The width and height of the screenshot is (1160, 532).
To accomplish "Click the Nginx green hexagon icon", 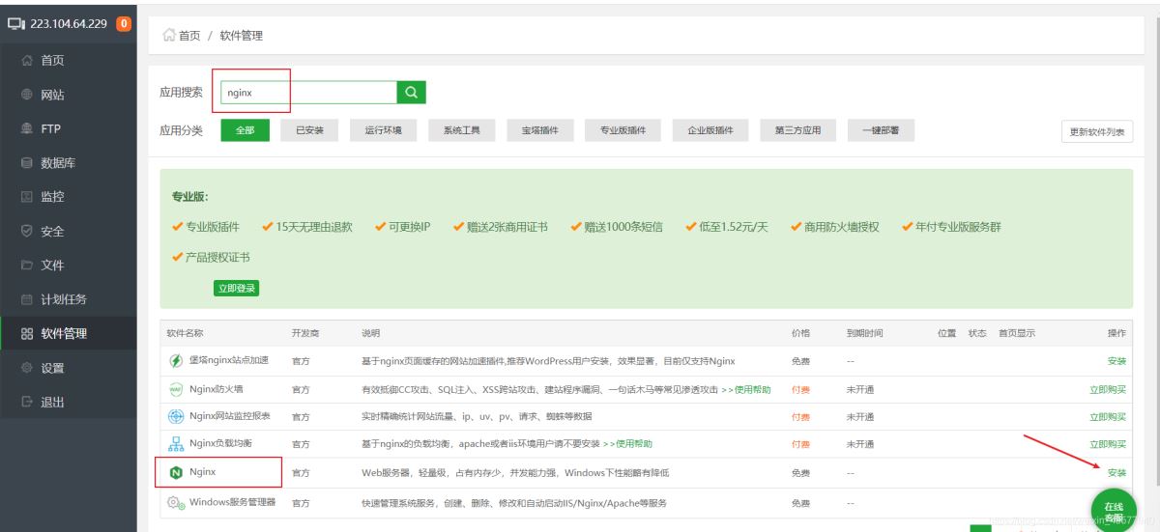I will click(x=176, y=473).
